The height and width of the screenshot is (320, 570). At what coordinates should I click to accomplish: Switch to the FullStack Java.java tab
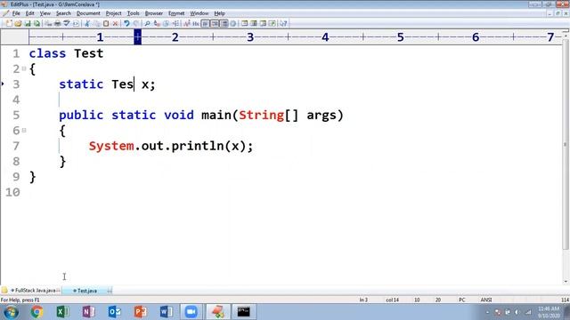click(x=35, y=291)
